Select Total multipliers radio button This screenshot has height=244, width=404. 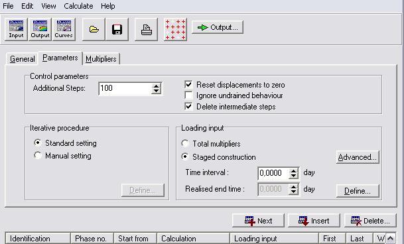click(185, 143)
